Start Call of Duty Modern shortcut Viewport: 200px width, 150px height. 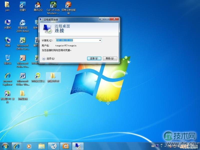tap(53, 8)
